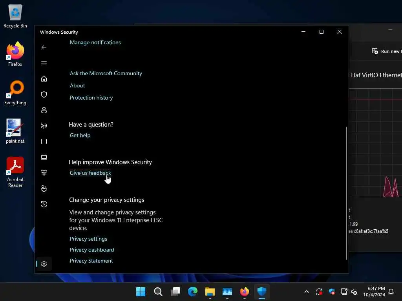Click the Ethernet throughput graph in Task Manager
Viewport: 402px width, 301px height.
click(375, 143)
